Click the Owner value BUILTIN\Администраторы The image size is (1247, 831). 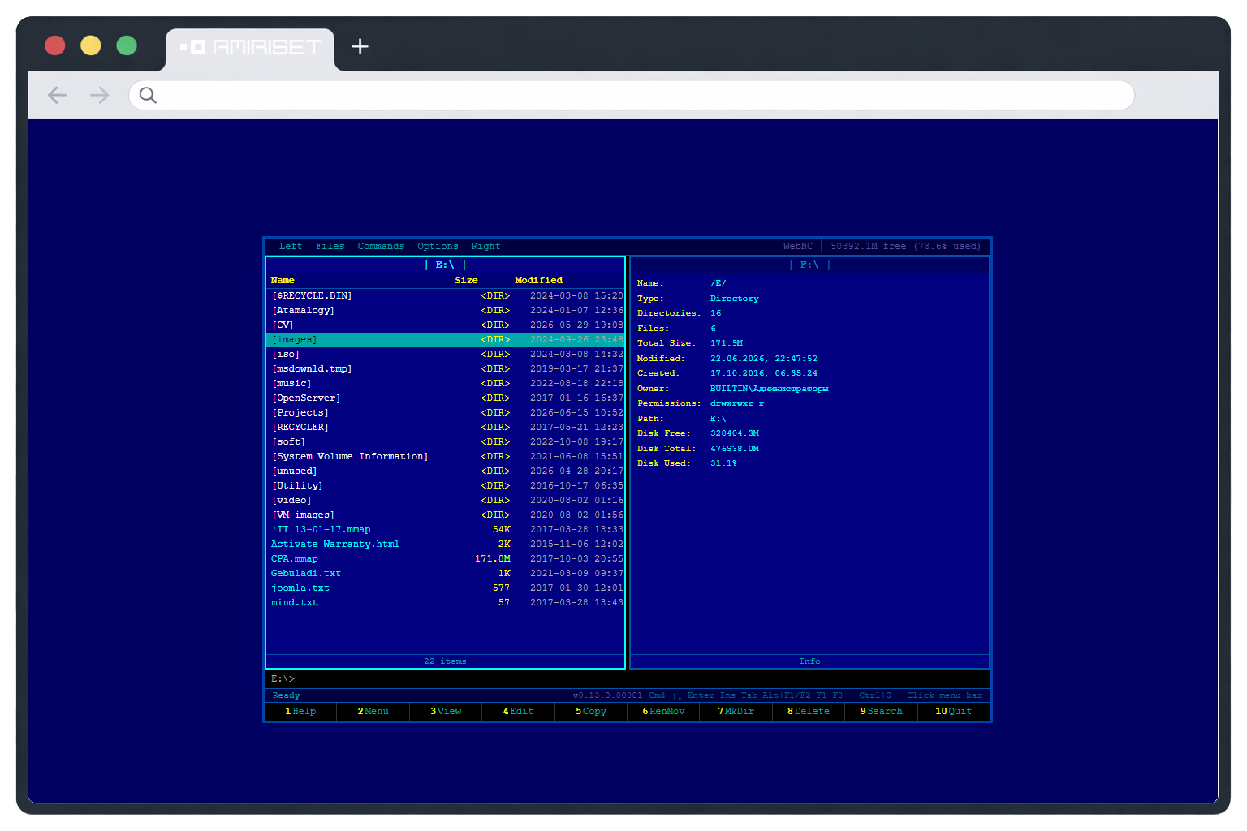coord(770,389)
